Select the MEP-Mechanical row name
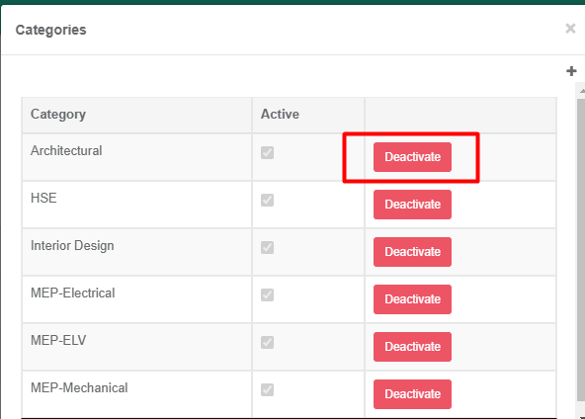Viewport: 585px width, 419px height. pyautogui.click(x=79, y=388)
